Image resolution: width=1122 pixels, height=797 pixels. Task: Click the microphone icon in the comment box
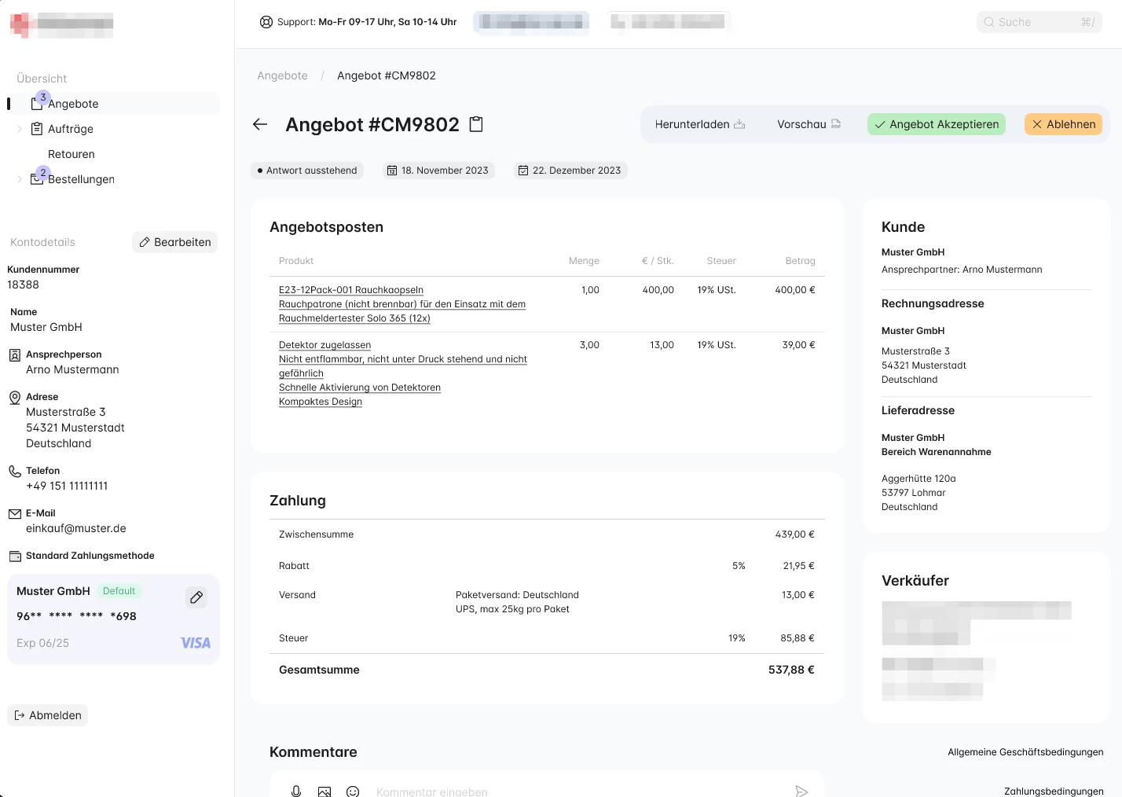click(296, 791)
